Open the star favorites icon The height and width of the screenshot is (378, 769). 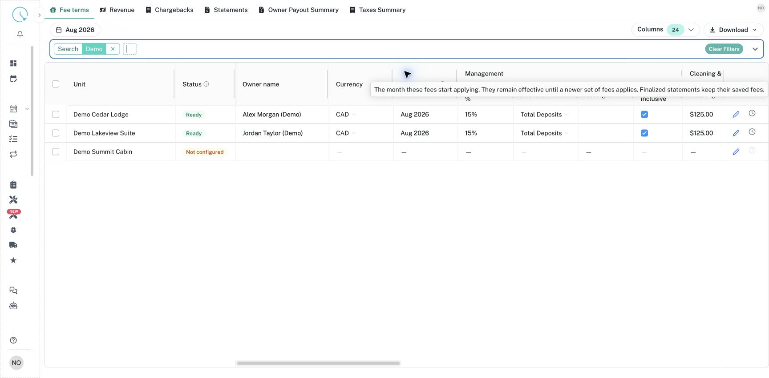tap(13, 260)
